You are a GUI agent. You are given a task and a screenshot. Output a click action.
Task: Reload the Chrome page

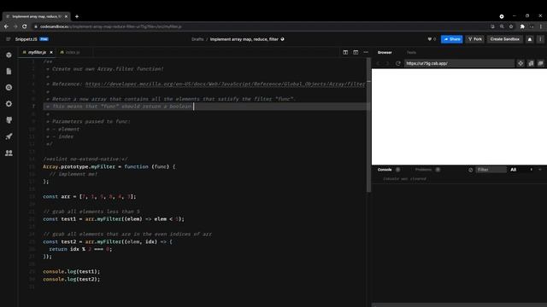click(25, 26)
